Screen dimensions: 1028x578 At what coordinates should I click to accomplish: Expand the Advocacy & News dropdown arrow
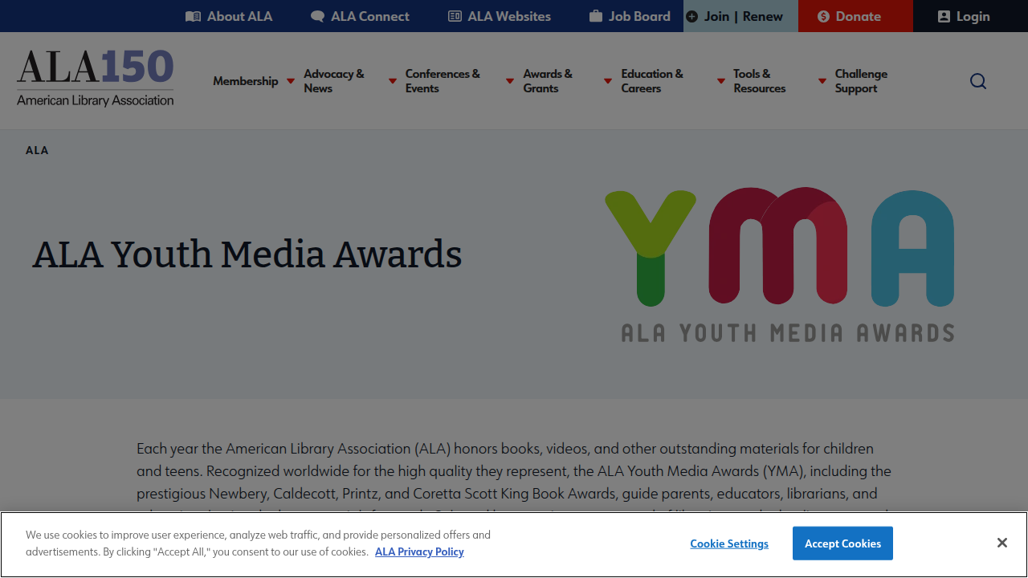pyautogui.click(x=393, y=81)
